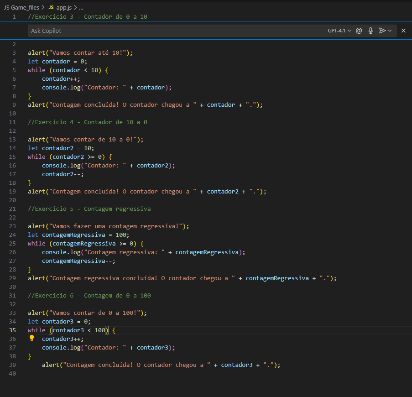This screenshot has height=397, width=412.
Task: Click the closing brace on line 38
Action: 29,356
